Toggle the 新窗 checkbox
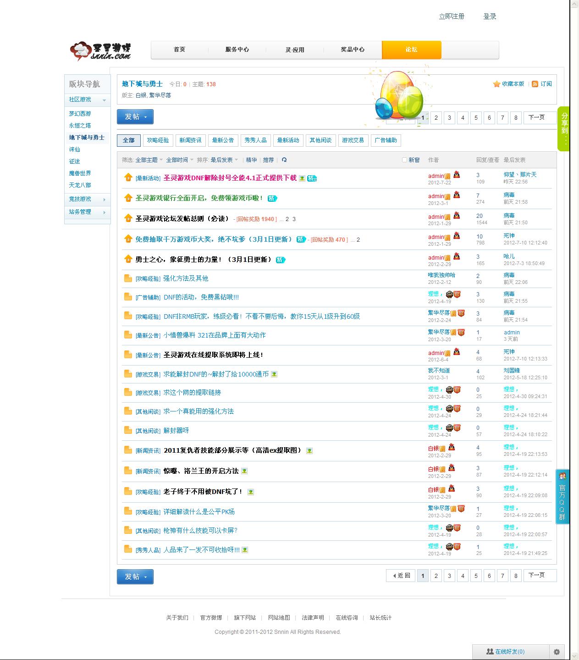The height and width of the screenshot is (660, 579). point(404,160)
